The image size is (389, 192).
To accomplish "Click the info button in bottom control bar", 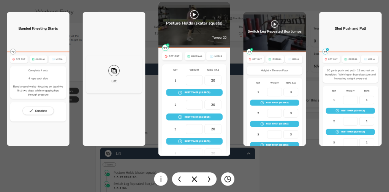I will click(161, 179).
